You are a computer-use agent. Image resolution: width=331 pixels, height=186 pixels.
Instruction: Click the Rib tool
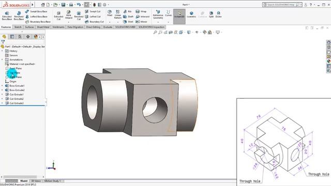pos(127,11)
